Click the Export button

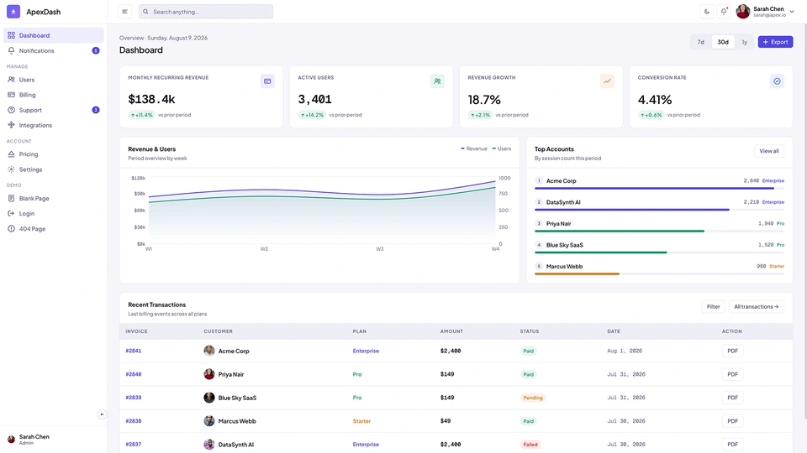pyautogui.click(x=775, y=42)
